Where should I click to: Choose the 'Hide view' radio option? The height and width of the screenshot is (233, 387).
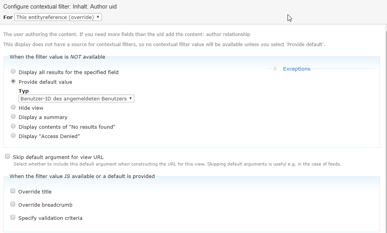point(14,107)
